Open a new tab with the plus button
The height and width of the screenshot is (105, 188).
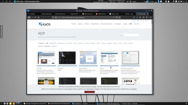(151, 14)
